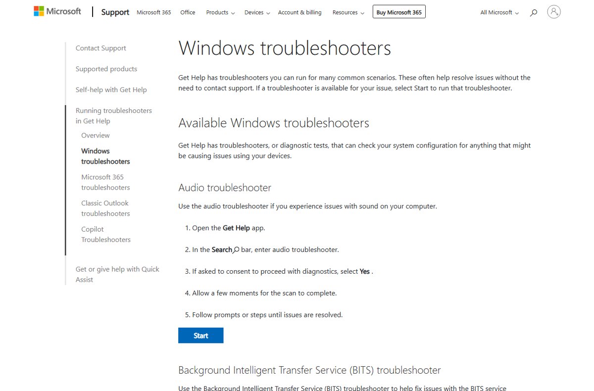Click the bold Get Help text in step 1
Image resolution: width=594 pixels, height=391 pixels.
pyautogui.click(x=236, y=228)
